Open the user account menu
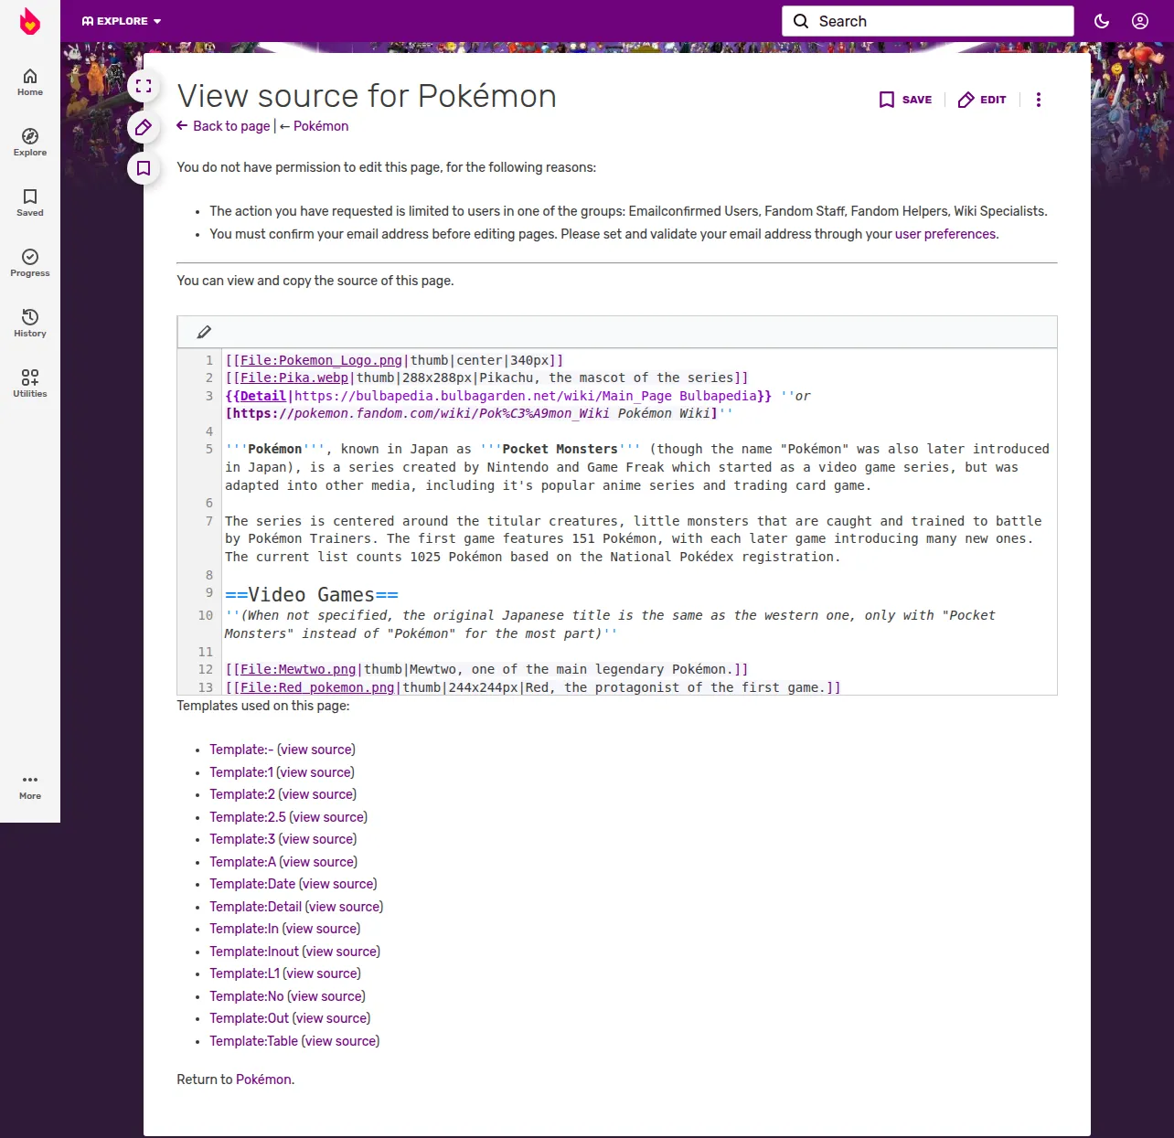1174x1138 pixels. [1140, 21]
